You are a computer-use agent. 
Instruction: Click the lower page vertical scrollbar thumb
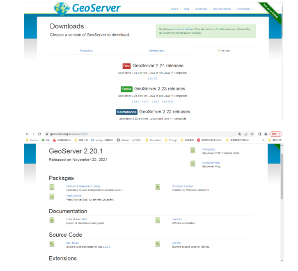282,176
